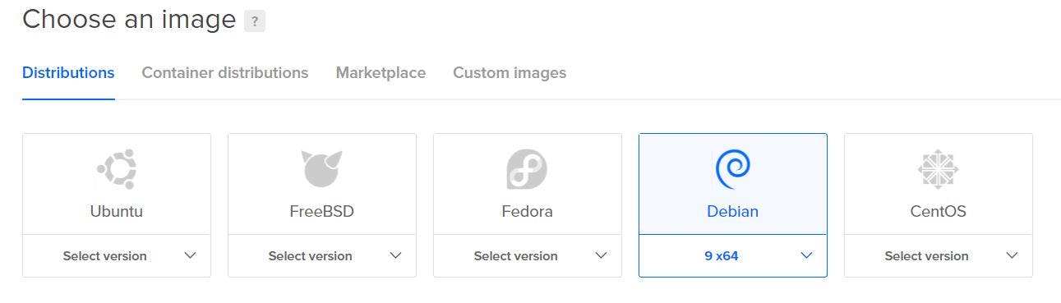Click the Debian swirl logo icon
Image resolution: width=1061 pixels, height=303 pixels.
click(x=732, y=169)
